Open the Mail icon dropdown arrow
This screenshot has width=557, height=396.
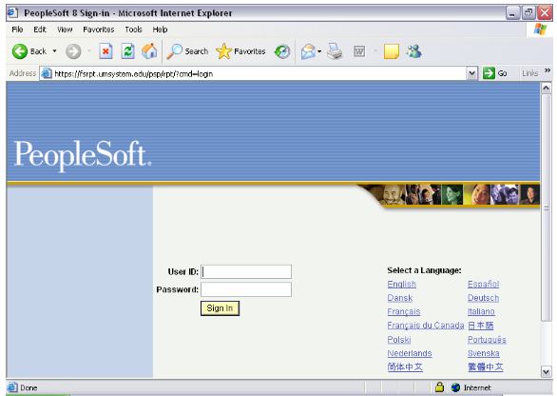[x=319, y=51]
